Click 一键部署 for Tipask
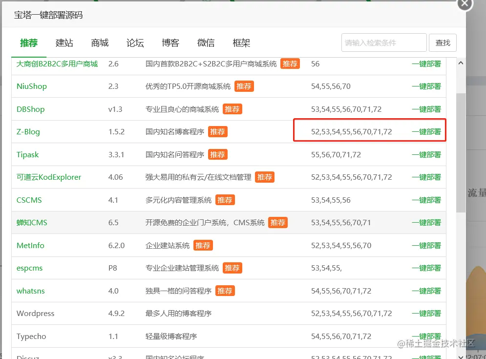The height and width of the screenshot is (359, 486). [426, 155]
